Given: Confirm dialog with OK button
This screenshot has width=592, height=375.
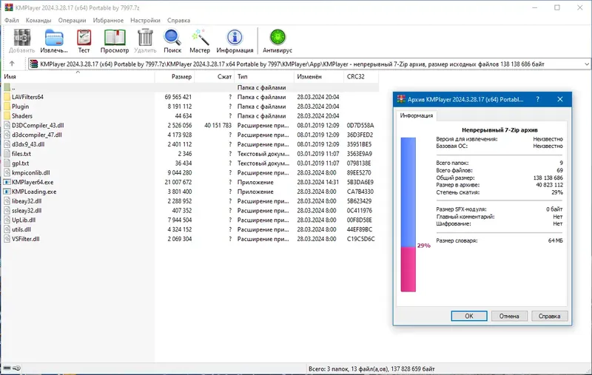Looking at the screenshot, I should [469, 316].
